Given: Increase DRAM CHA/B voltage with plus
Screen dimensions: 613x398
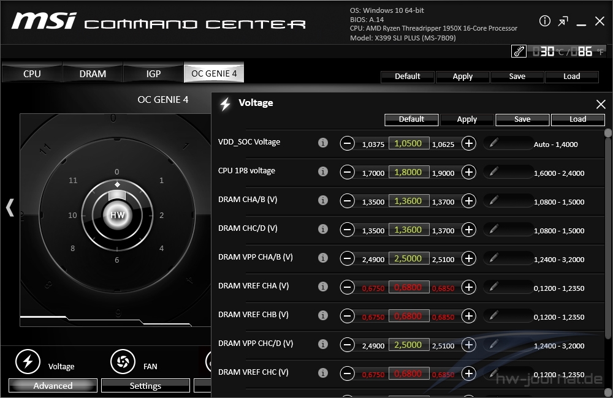Looking at the screenshot, I should click(x=469, y=201).
